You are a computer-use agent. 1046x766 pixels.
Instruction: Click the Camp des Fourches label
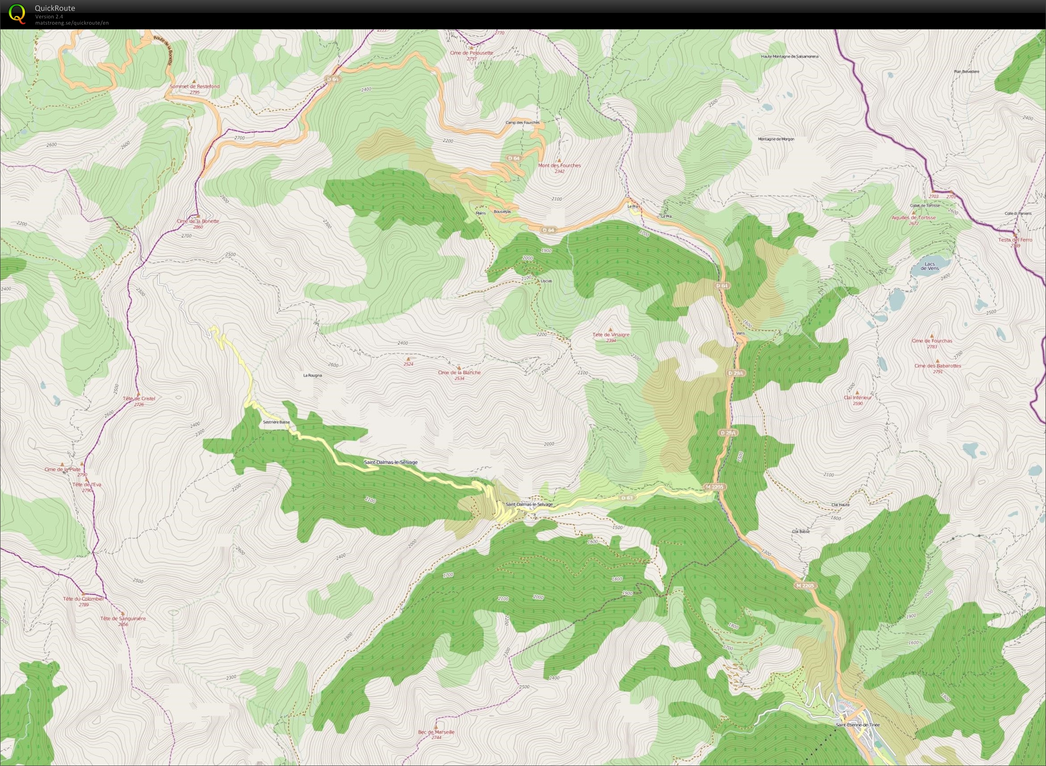pyautogui.click(x=522, y=122)
